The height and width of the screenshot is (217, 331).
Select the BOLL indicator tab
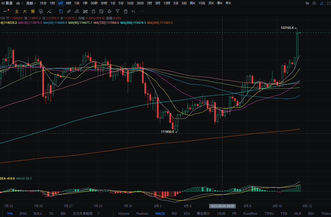tap(38, 213)
